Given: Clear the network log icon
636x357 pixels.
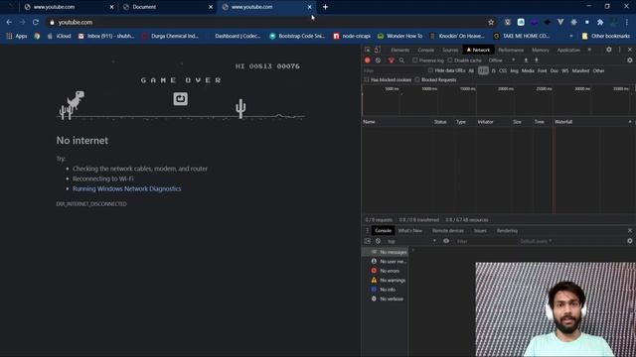Looking at the screenshot, I should [x=378, y=60].
